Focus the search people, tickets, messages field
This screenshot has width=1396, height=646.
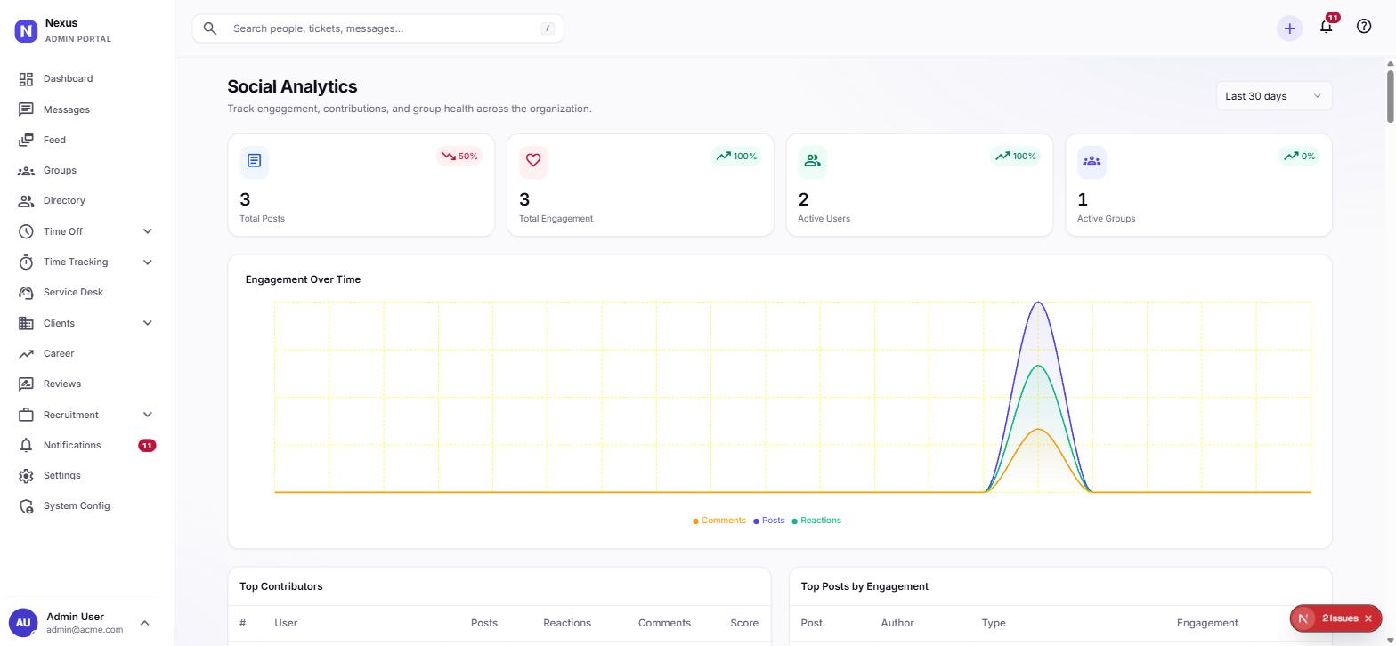[x=377, y=28]
